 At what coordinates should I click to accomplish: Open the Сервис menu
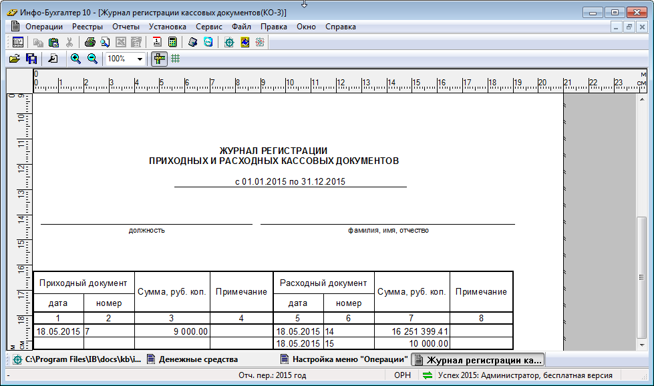coord(209,27)
